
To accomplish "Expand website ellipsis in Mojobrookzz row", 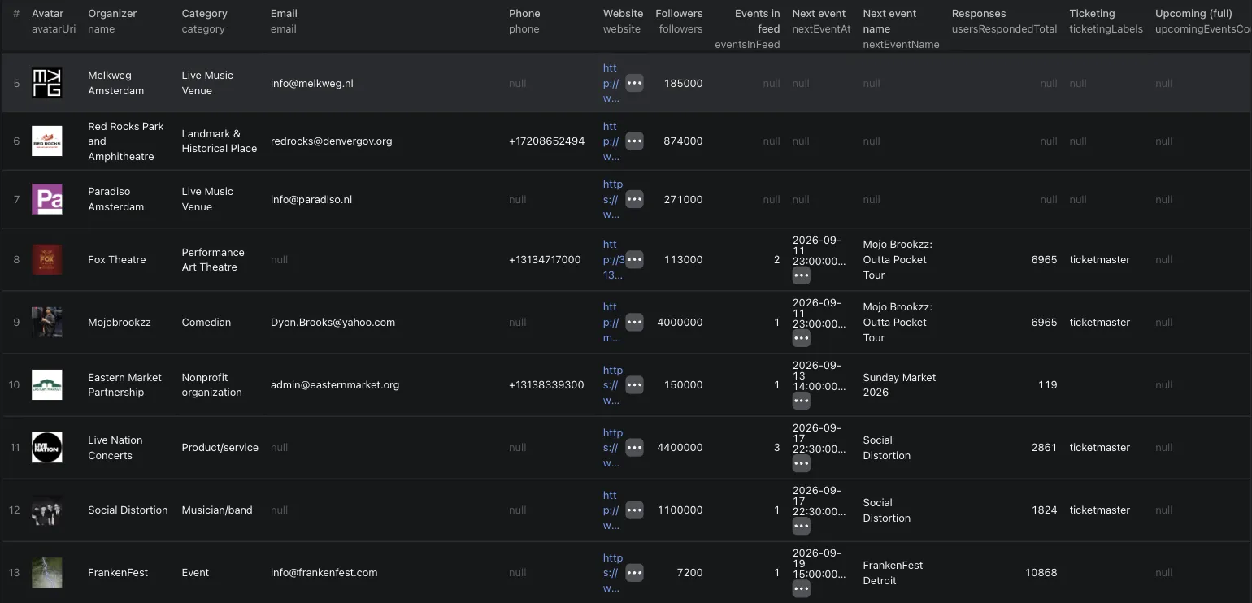I will (x=634, y=322).
